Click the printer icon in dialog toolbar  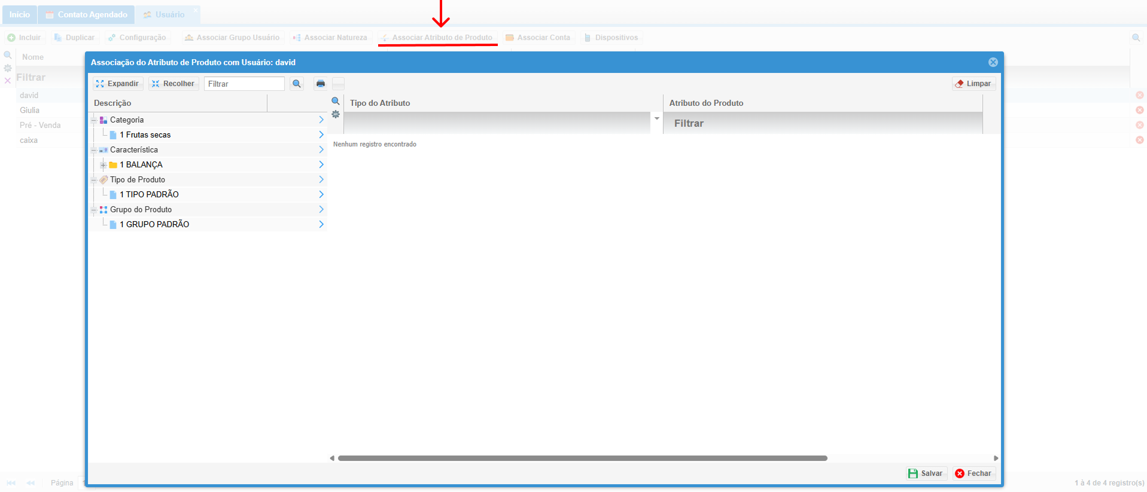[321, 84]
